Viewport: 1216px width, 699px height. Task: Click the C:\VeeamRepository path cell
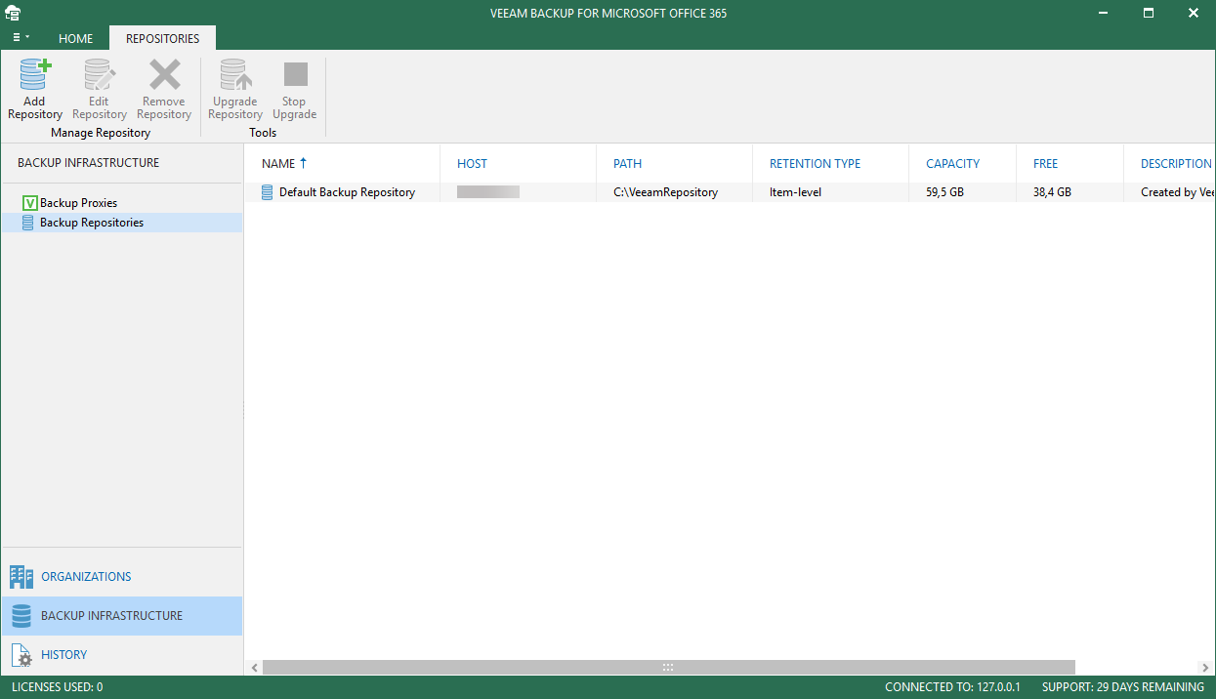(665, 192)
